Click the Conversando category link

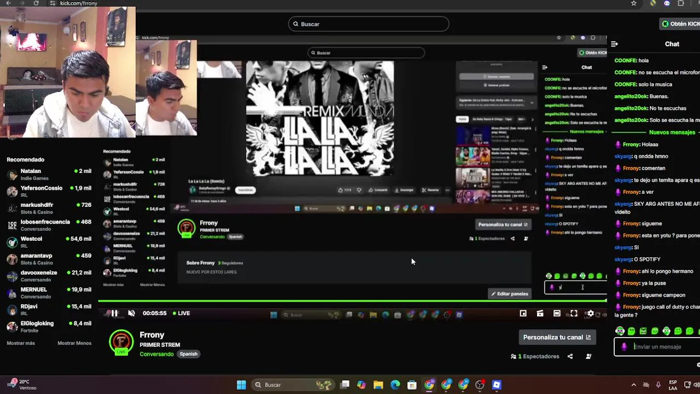coord(156,354)
